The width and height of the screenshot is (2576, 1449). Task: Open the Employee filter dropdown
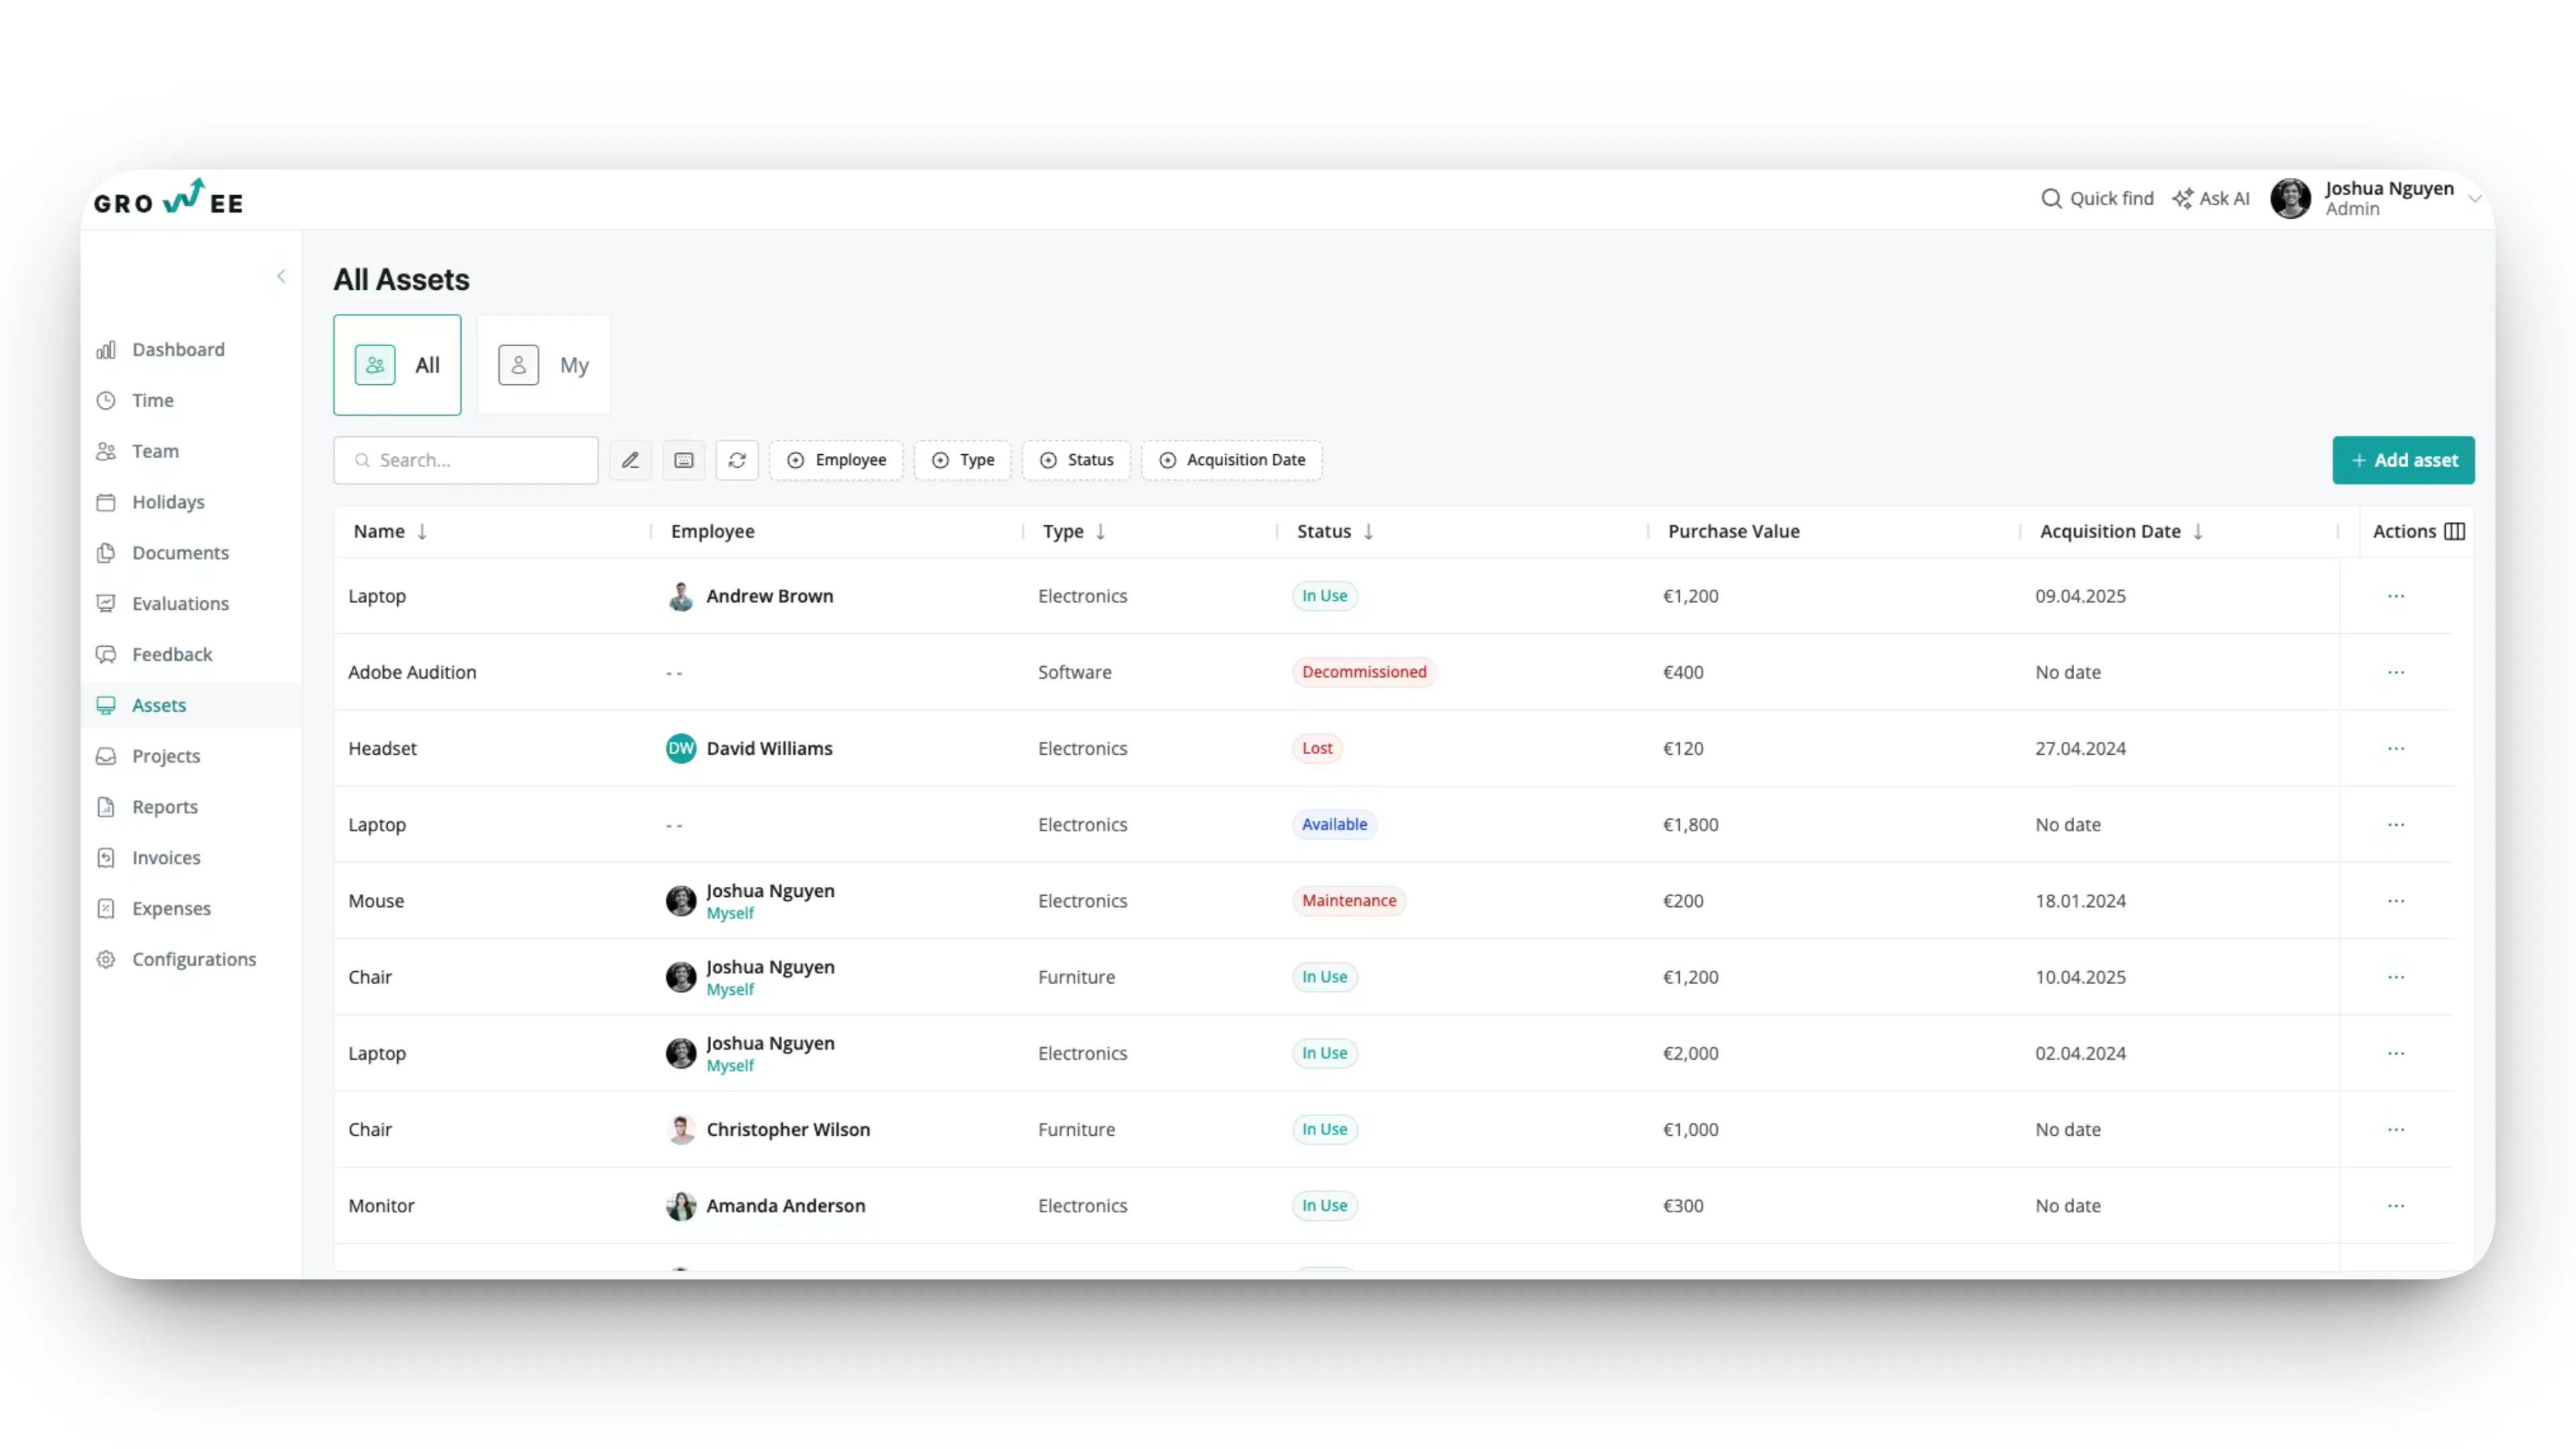click(x=837, y=460)
